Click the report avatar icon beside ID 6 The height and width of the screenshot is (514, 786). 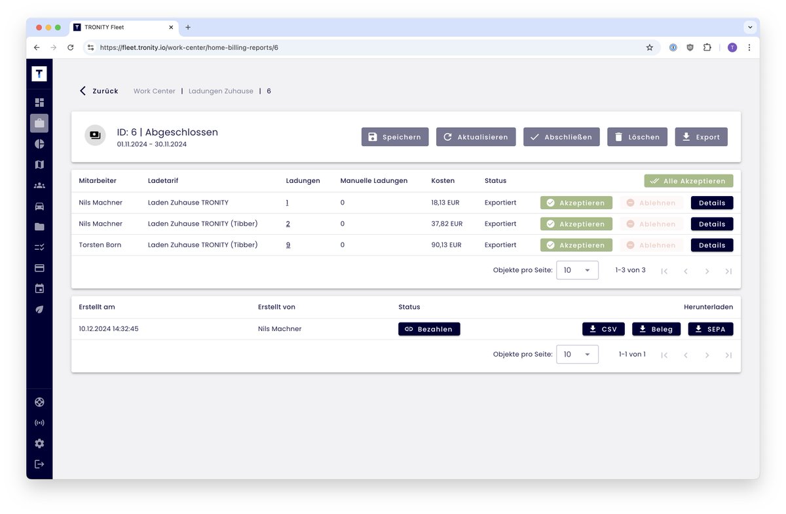(95, 135)
